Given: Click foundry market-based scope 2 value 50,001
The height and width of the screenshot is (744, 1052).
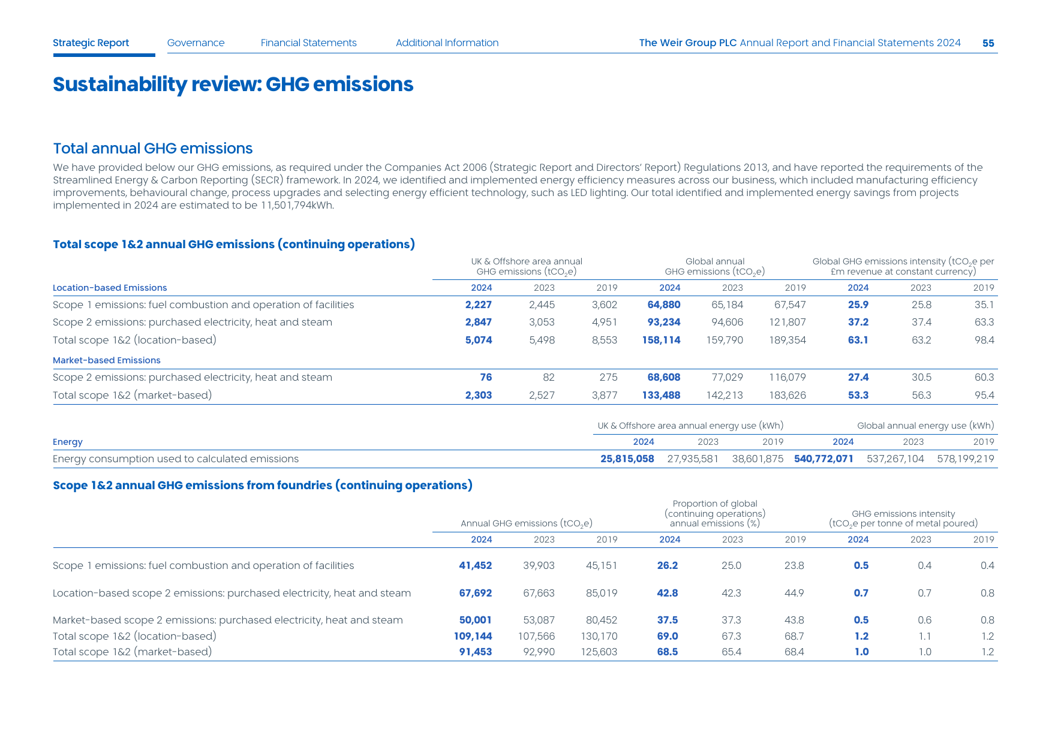Looking at the screenshot, I should click(x=476, y=620).
